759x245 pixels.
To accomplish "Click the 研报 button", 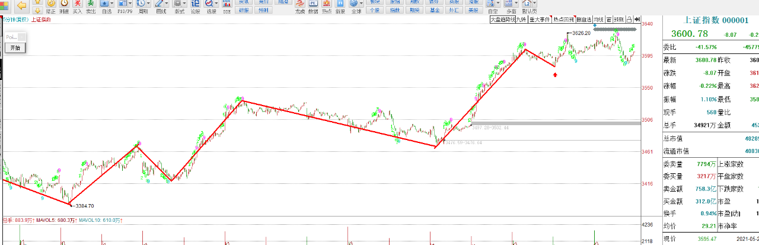I will coord(244,10).
